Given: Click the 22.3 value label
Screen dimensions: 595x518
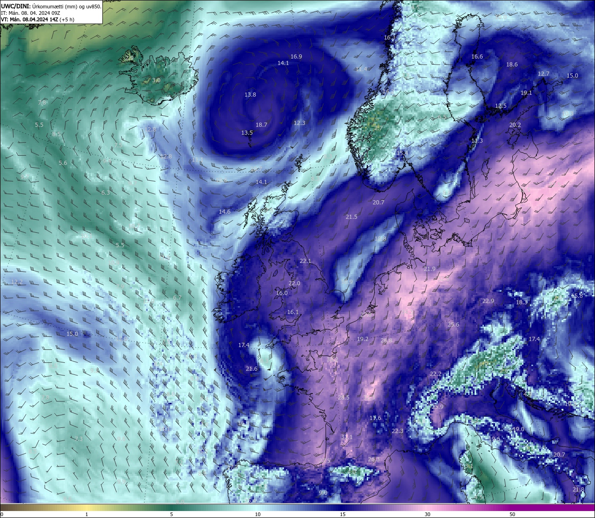Looking at the screenshot, I should 397,431.
